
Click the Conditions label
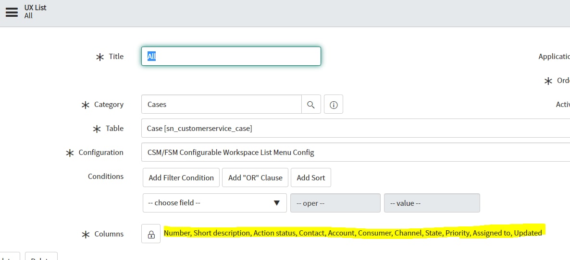tap(106, 176)
